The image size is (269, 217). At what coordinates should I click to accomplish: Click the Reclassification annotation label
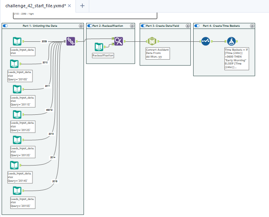[103, 56]
